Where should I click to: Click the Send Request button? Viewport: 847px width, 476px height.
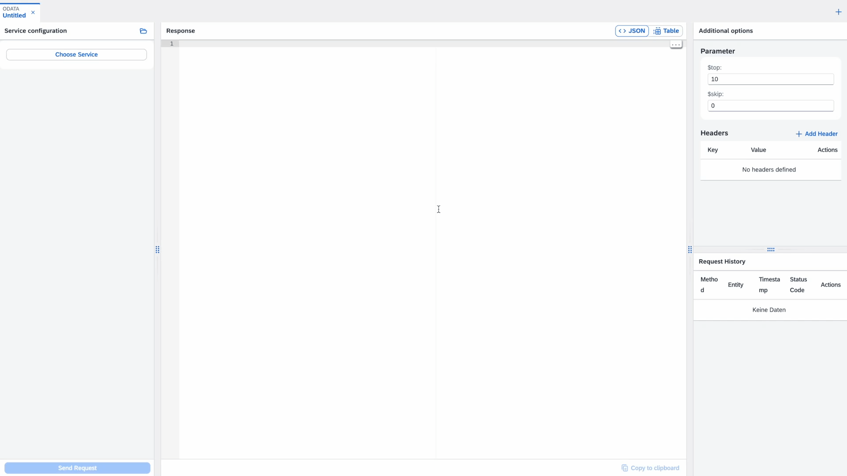click(x=77, y=468)
